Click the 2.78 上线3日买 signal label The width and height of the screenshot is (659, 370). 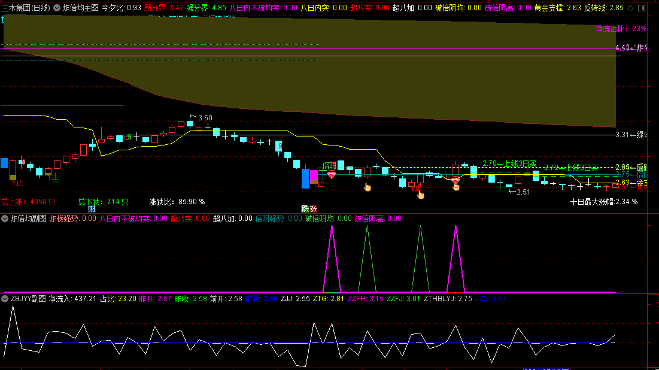[509, 163]
